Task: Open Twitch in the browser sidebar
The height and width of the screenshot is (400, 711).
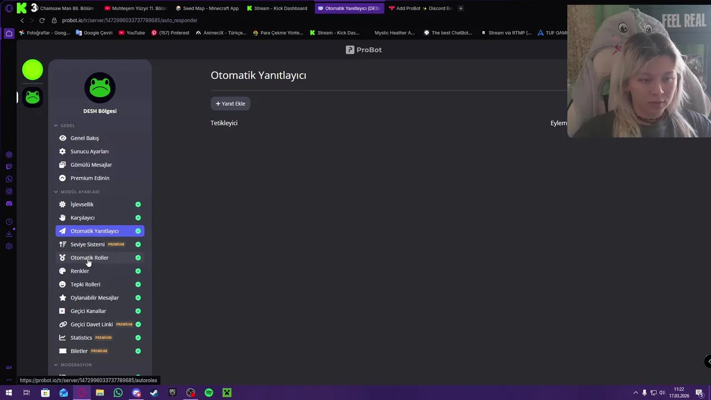Action: pyautogui.click(x=9, y=167)
